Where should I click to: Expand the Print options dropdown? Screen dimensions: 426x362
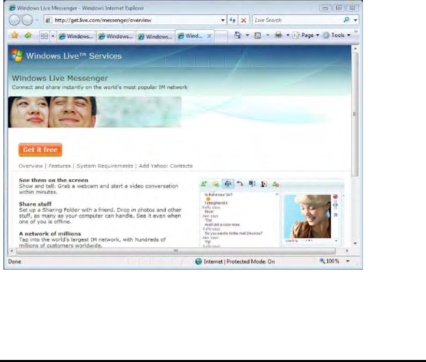[288, 36]
